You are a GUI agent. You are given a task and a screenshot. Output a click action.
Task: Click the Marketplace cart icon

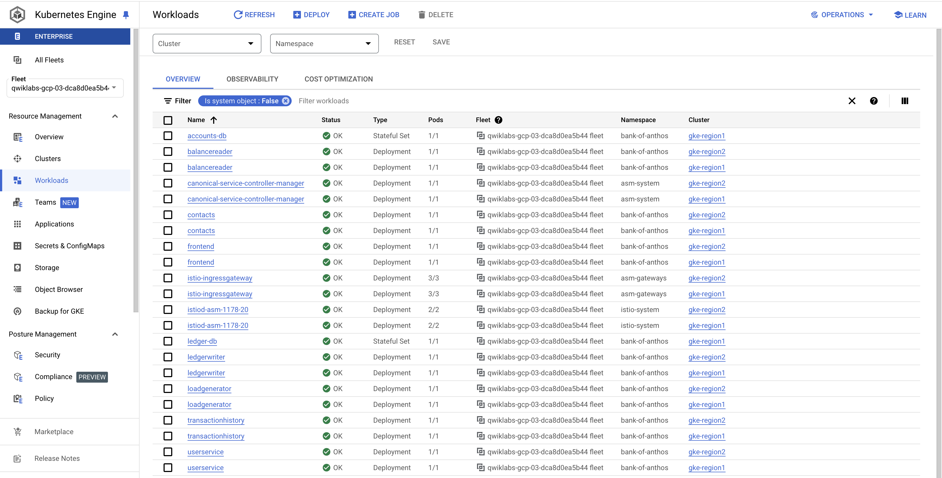17,432
